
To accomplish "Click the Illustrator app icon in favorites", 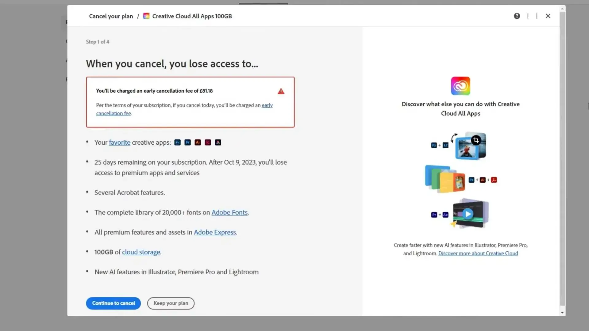I will 198,142.
